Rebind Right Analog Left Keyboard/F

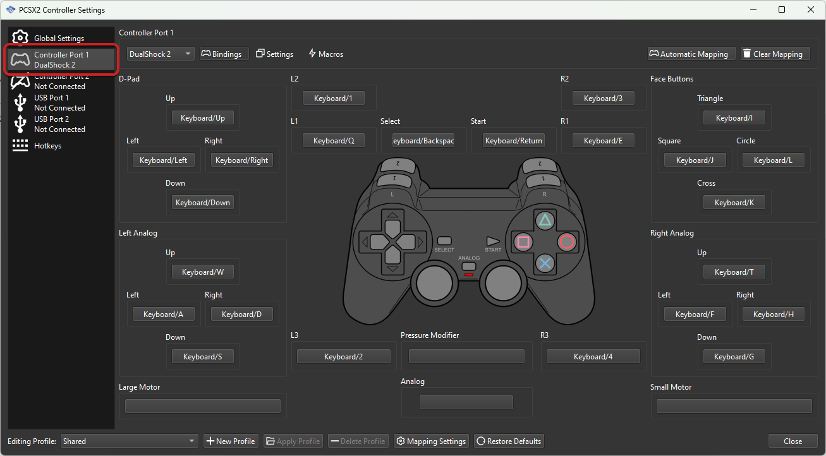point(695,315)
